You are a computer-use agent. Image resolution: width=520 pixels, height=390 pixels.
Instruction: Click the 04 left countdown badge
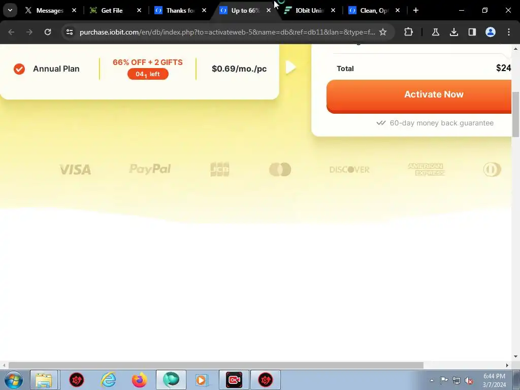[148, 74]
